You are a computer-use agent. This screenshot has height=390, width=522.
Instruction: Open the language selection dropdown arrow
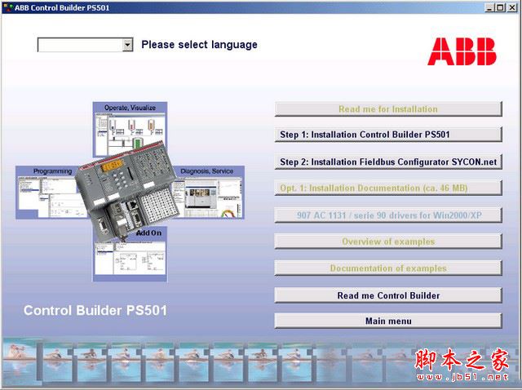(127, 45)
